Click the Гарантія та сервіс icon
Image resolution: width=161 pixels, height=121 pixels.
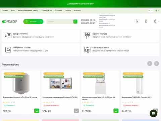[x=88, y=36]
